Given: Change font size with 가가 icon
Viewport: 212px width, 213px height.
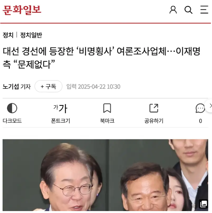Looking at the screenshot, I should click(x=60, y=108).
